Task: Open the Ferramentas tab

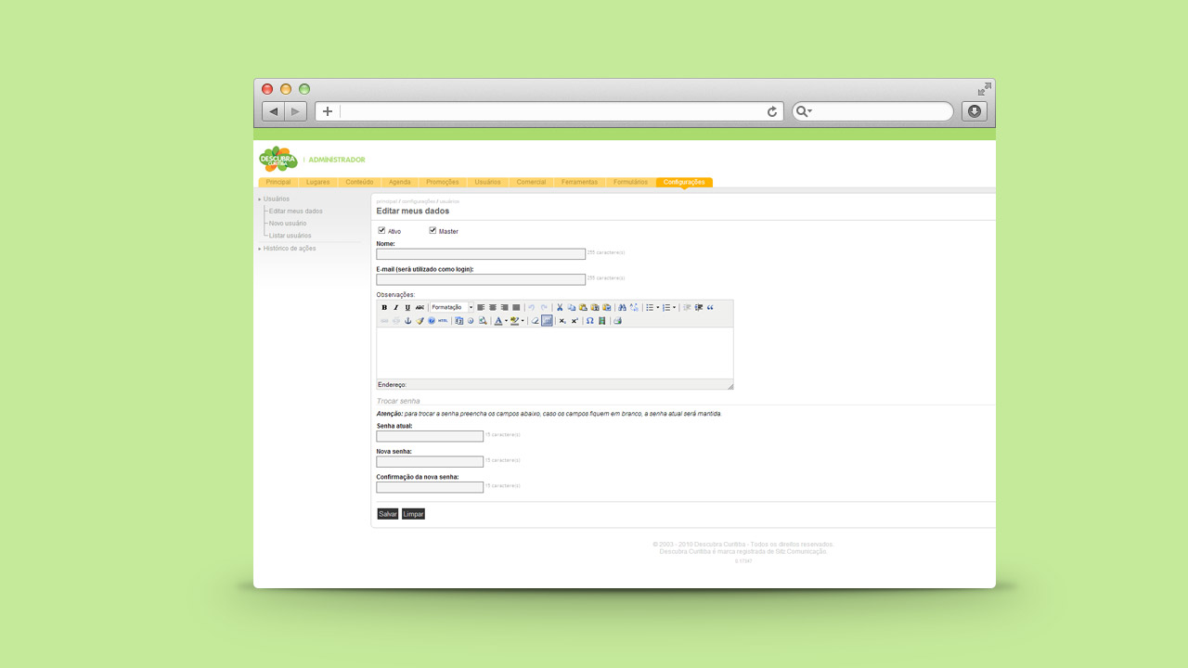Action: [x=580, y=182]
